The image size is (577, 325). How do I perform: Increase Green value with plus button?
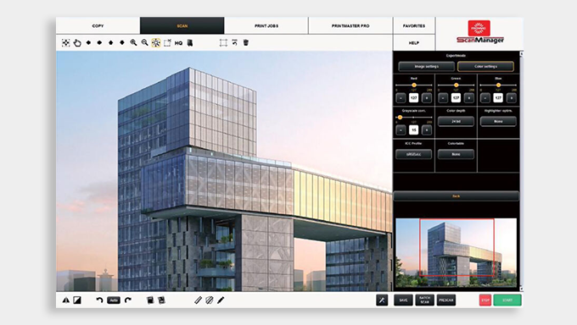coord(469,98)
